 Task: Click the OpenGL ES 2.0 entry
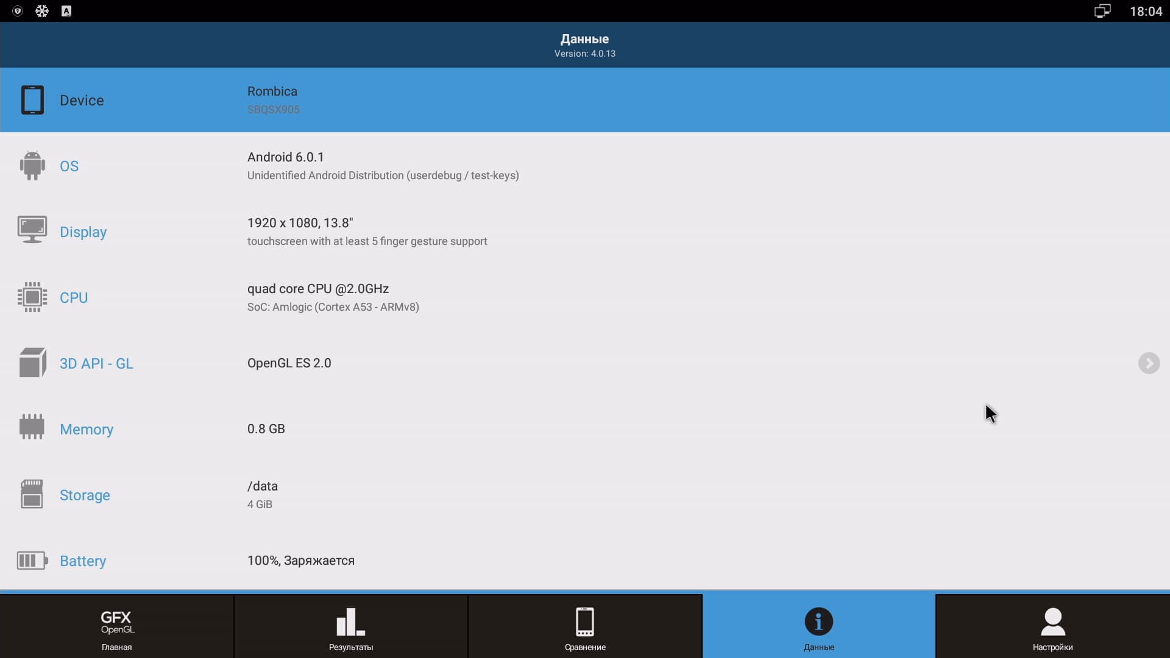289,363
